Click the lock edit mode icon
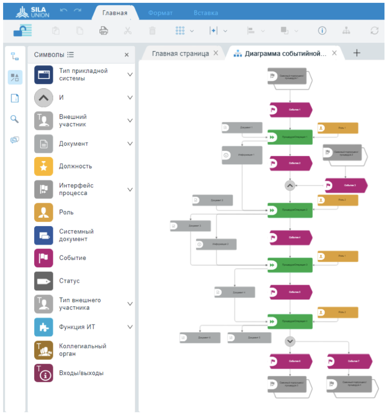The image size is (389, 417). click(23, 30)
